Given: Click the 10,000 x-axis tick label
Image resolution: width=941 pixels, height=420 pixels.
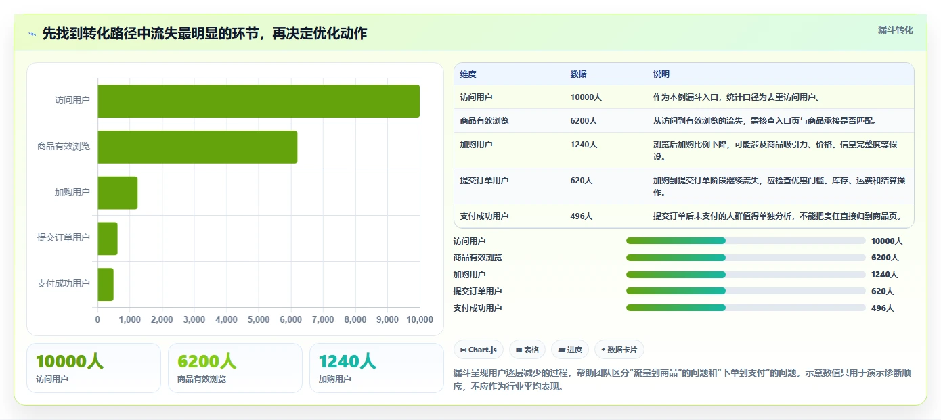Looking at the screenshot, I should pyautogui.click(x=420, y=320).
